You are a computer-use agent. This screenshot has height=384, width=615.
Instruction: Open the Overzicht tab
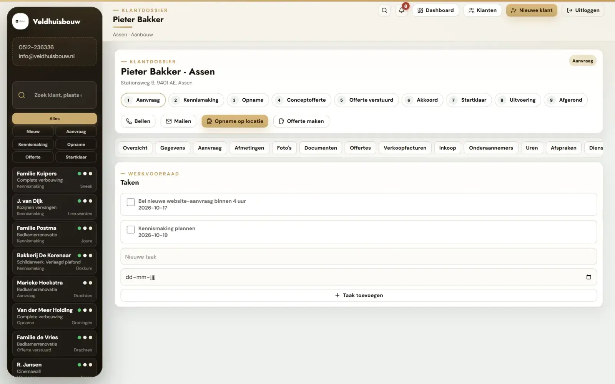point(135,148)
